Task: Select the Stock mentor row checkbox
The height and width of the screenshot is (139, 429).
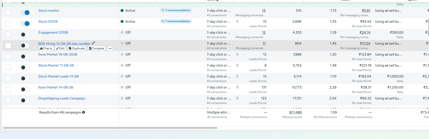Action: coord(8,13)
